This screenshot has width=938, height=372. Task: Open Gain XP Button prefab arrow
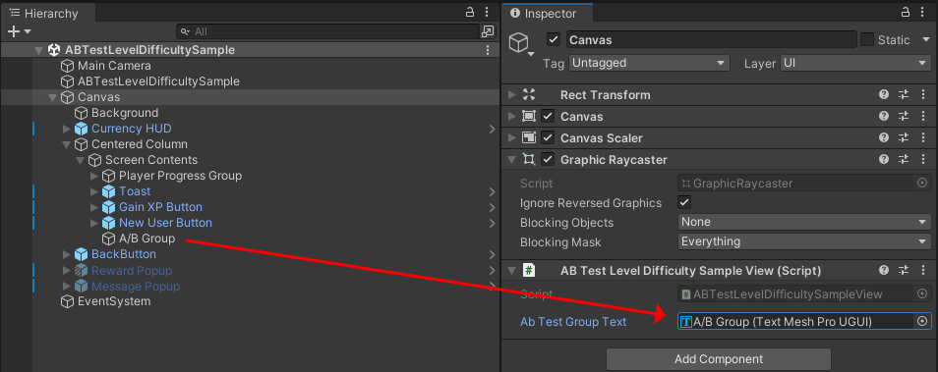pyautogui.click(x=492, y=207)
